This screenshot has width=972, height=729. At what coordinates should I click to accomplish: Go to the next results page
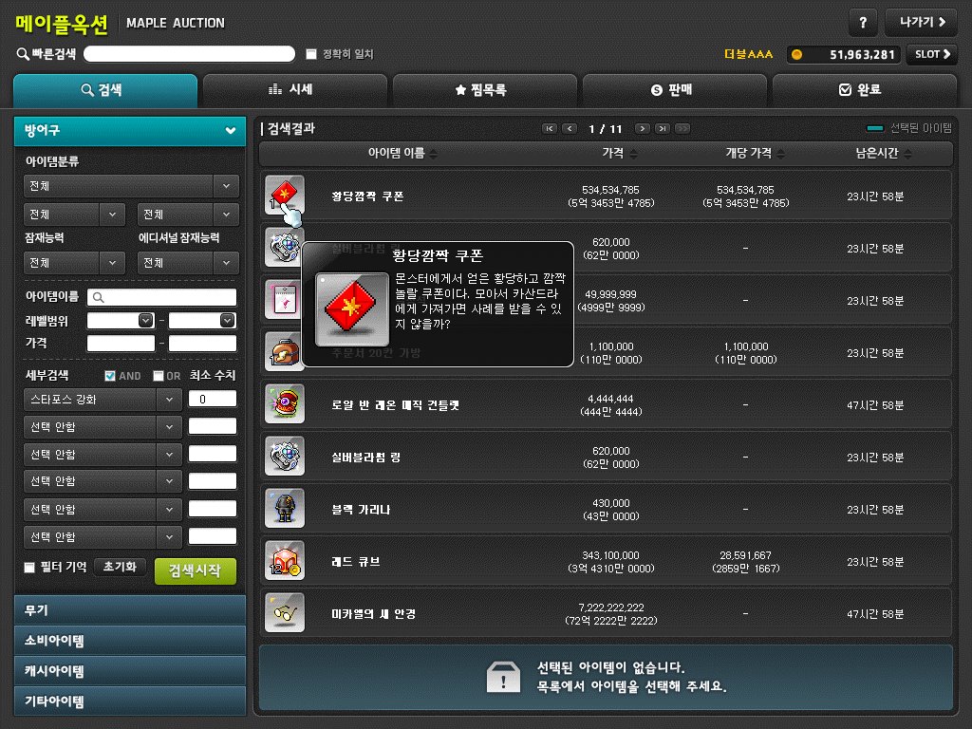[643, 128]
